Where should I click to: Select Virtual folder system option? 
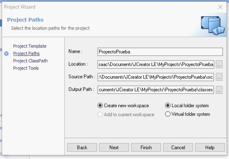pos(188,114)
